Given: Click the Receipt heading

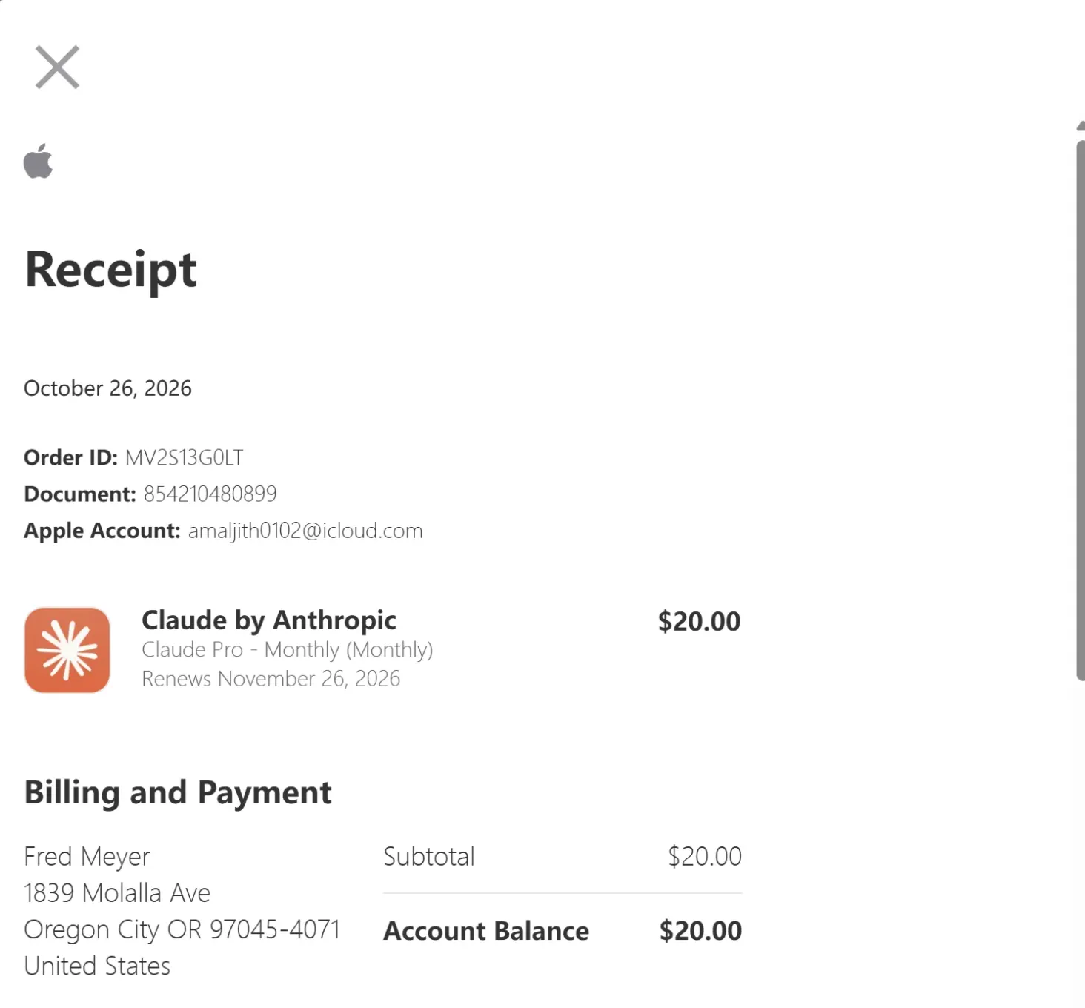Looking at the screenshot, I should click(110, 270).
